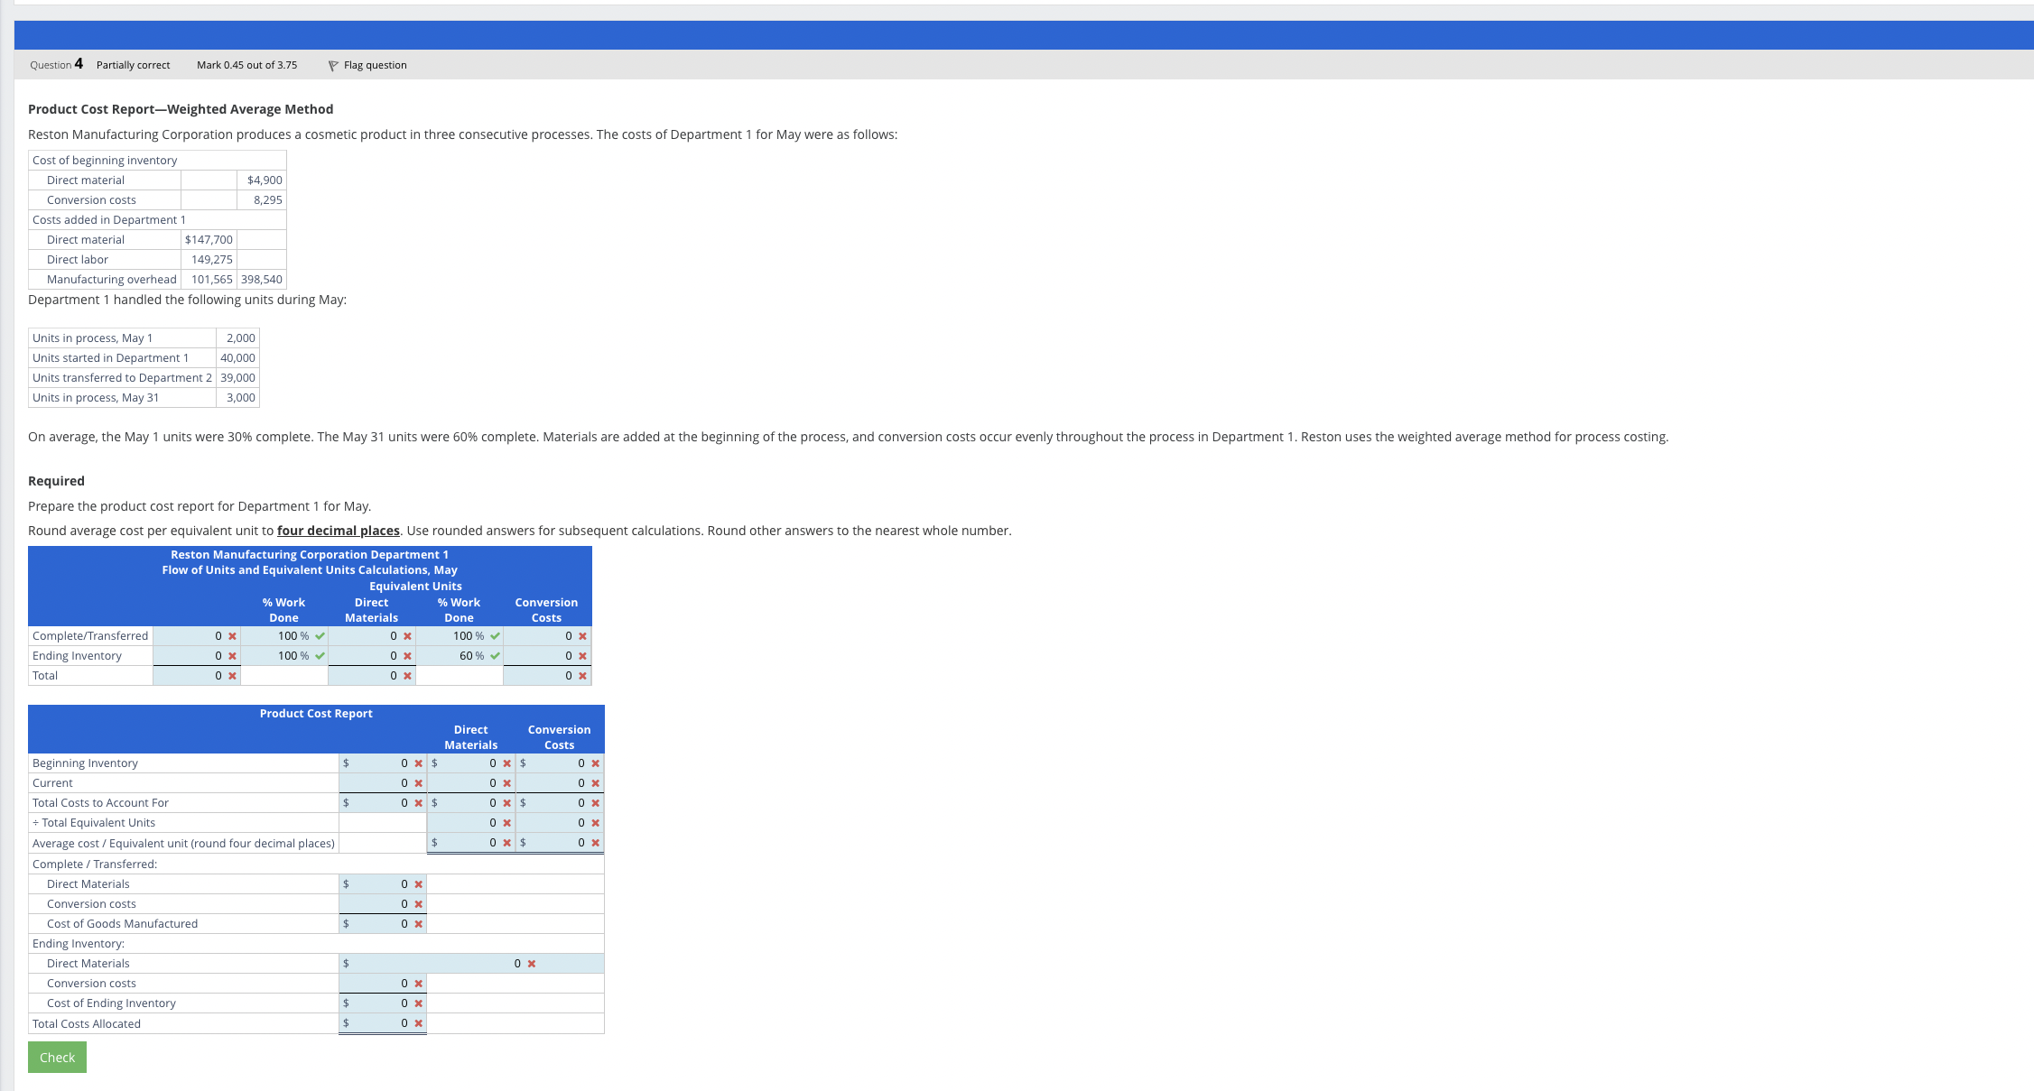Click Complete/Transferred direct materials equivalent units field
This screenshot has width=2034, height=1091.
[366, 636]
